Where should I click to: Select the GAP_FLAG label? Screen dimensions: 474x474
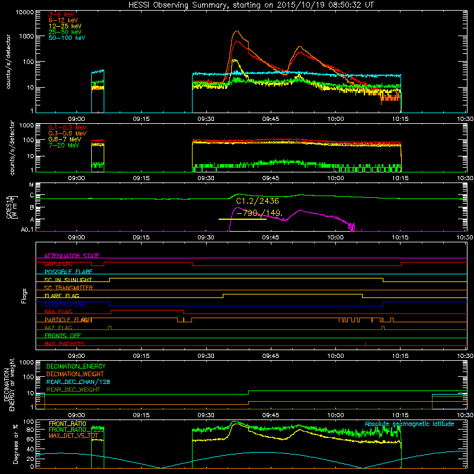[58, 264]
